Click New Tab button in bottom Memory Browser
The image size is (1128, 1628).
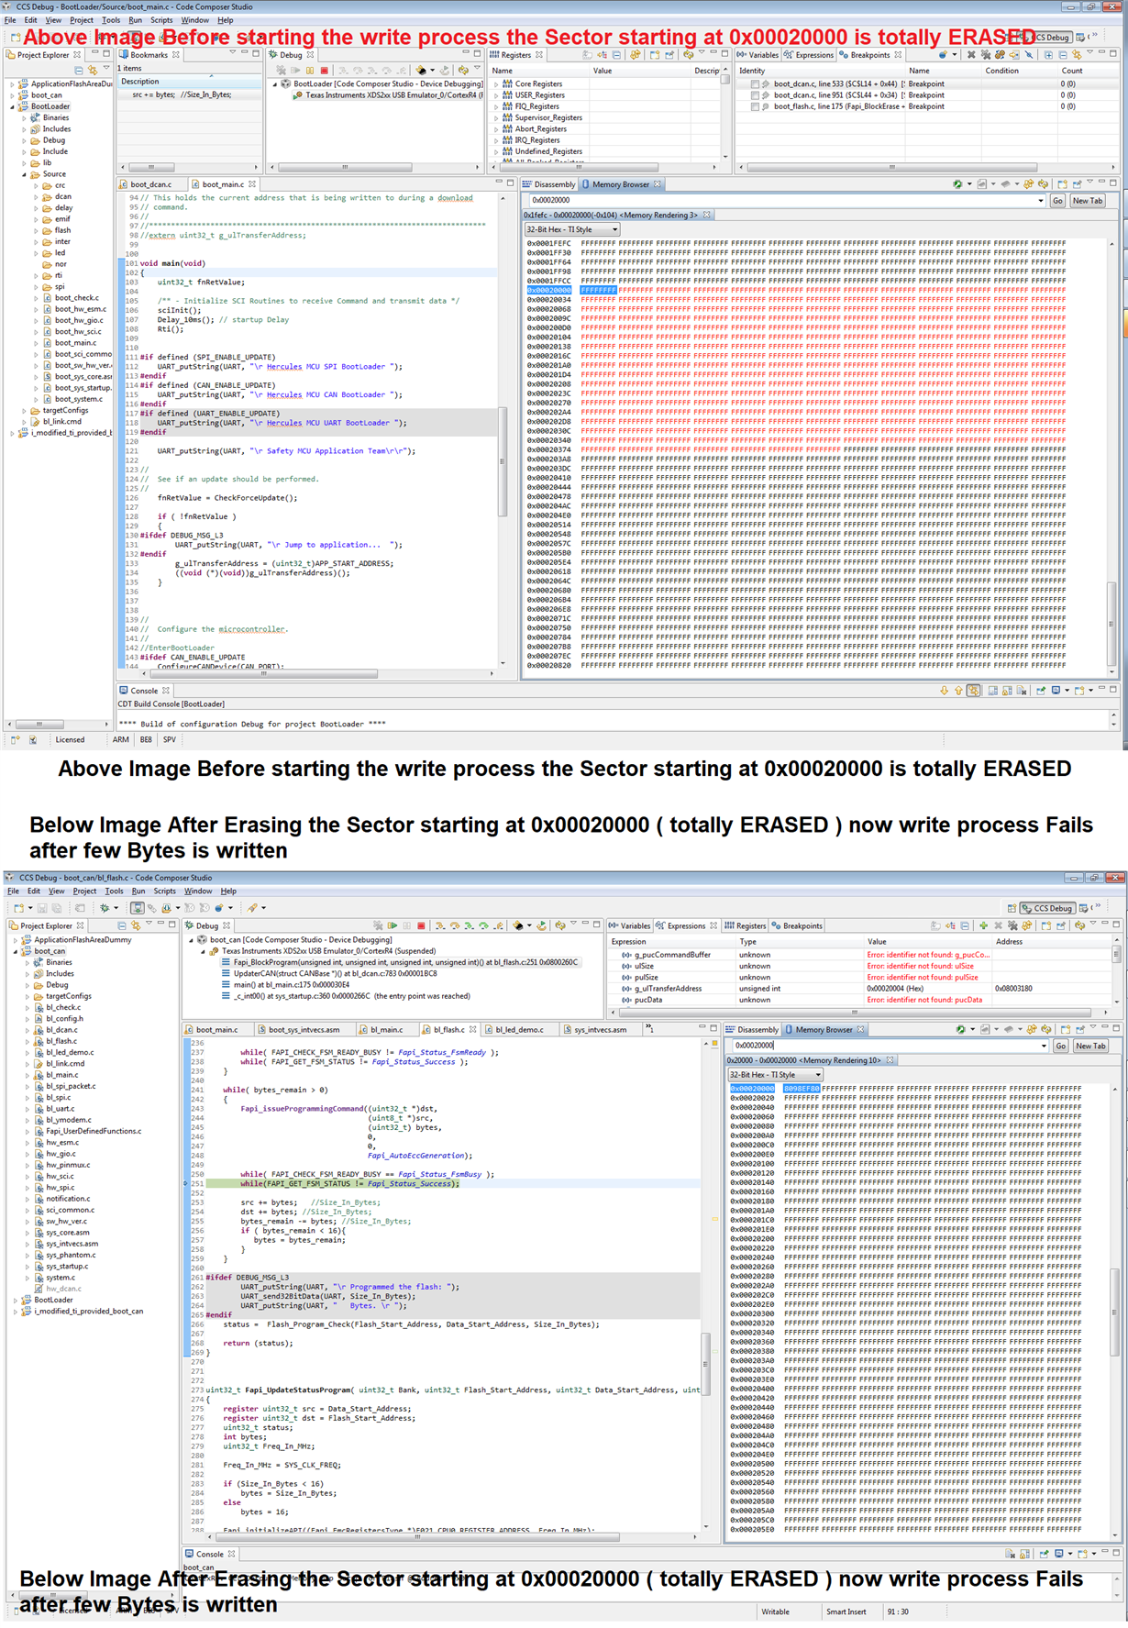coord(1090,1046)
